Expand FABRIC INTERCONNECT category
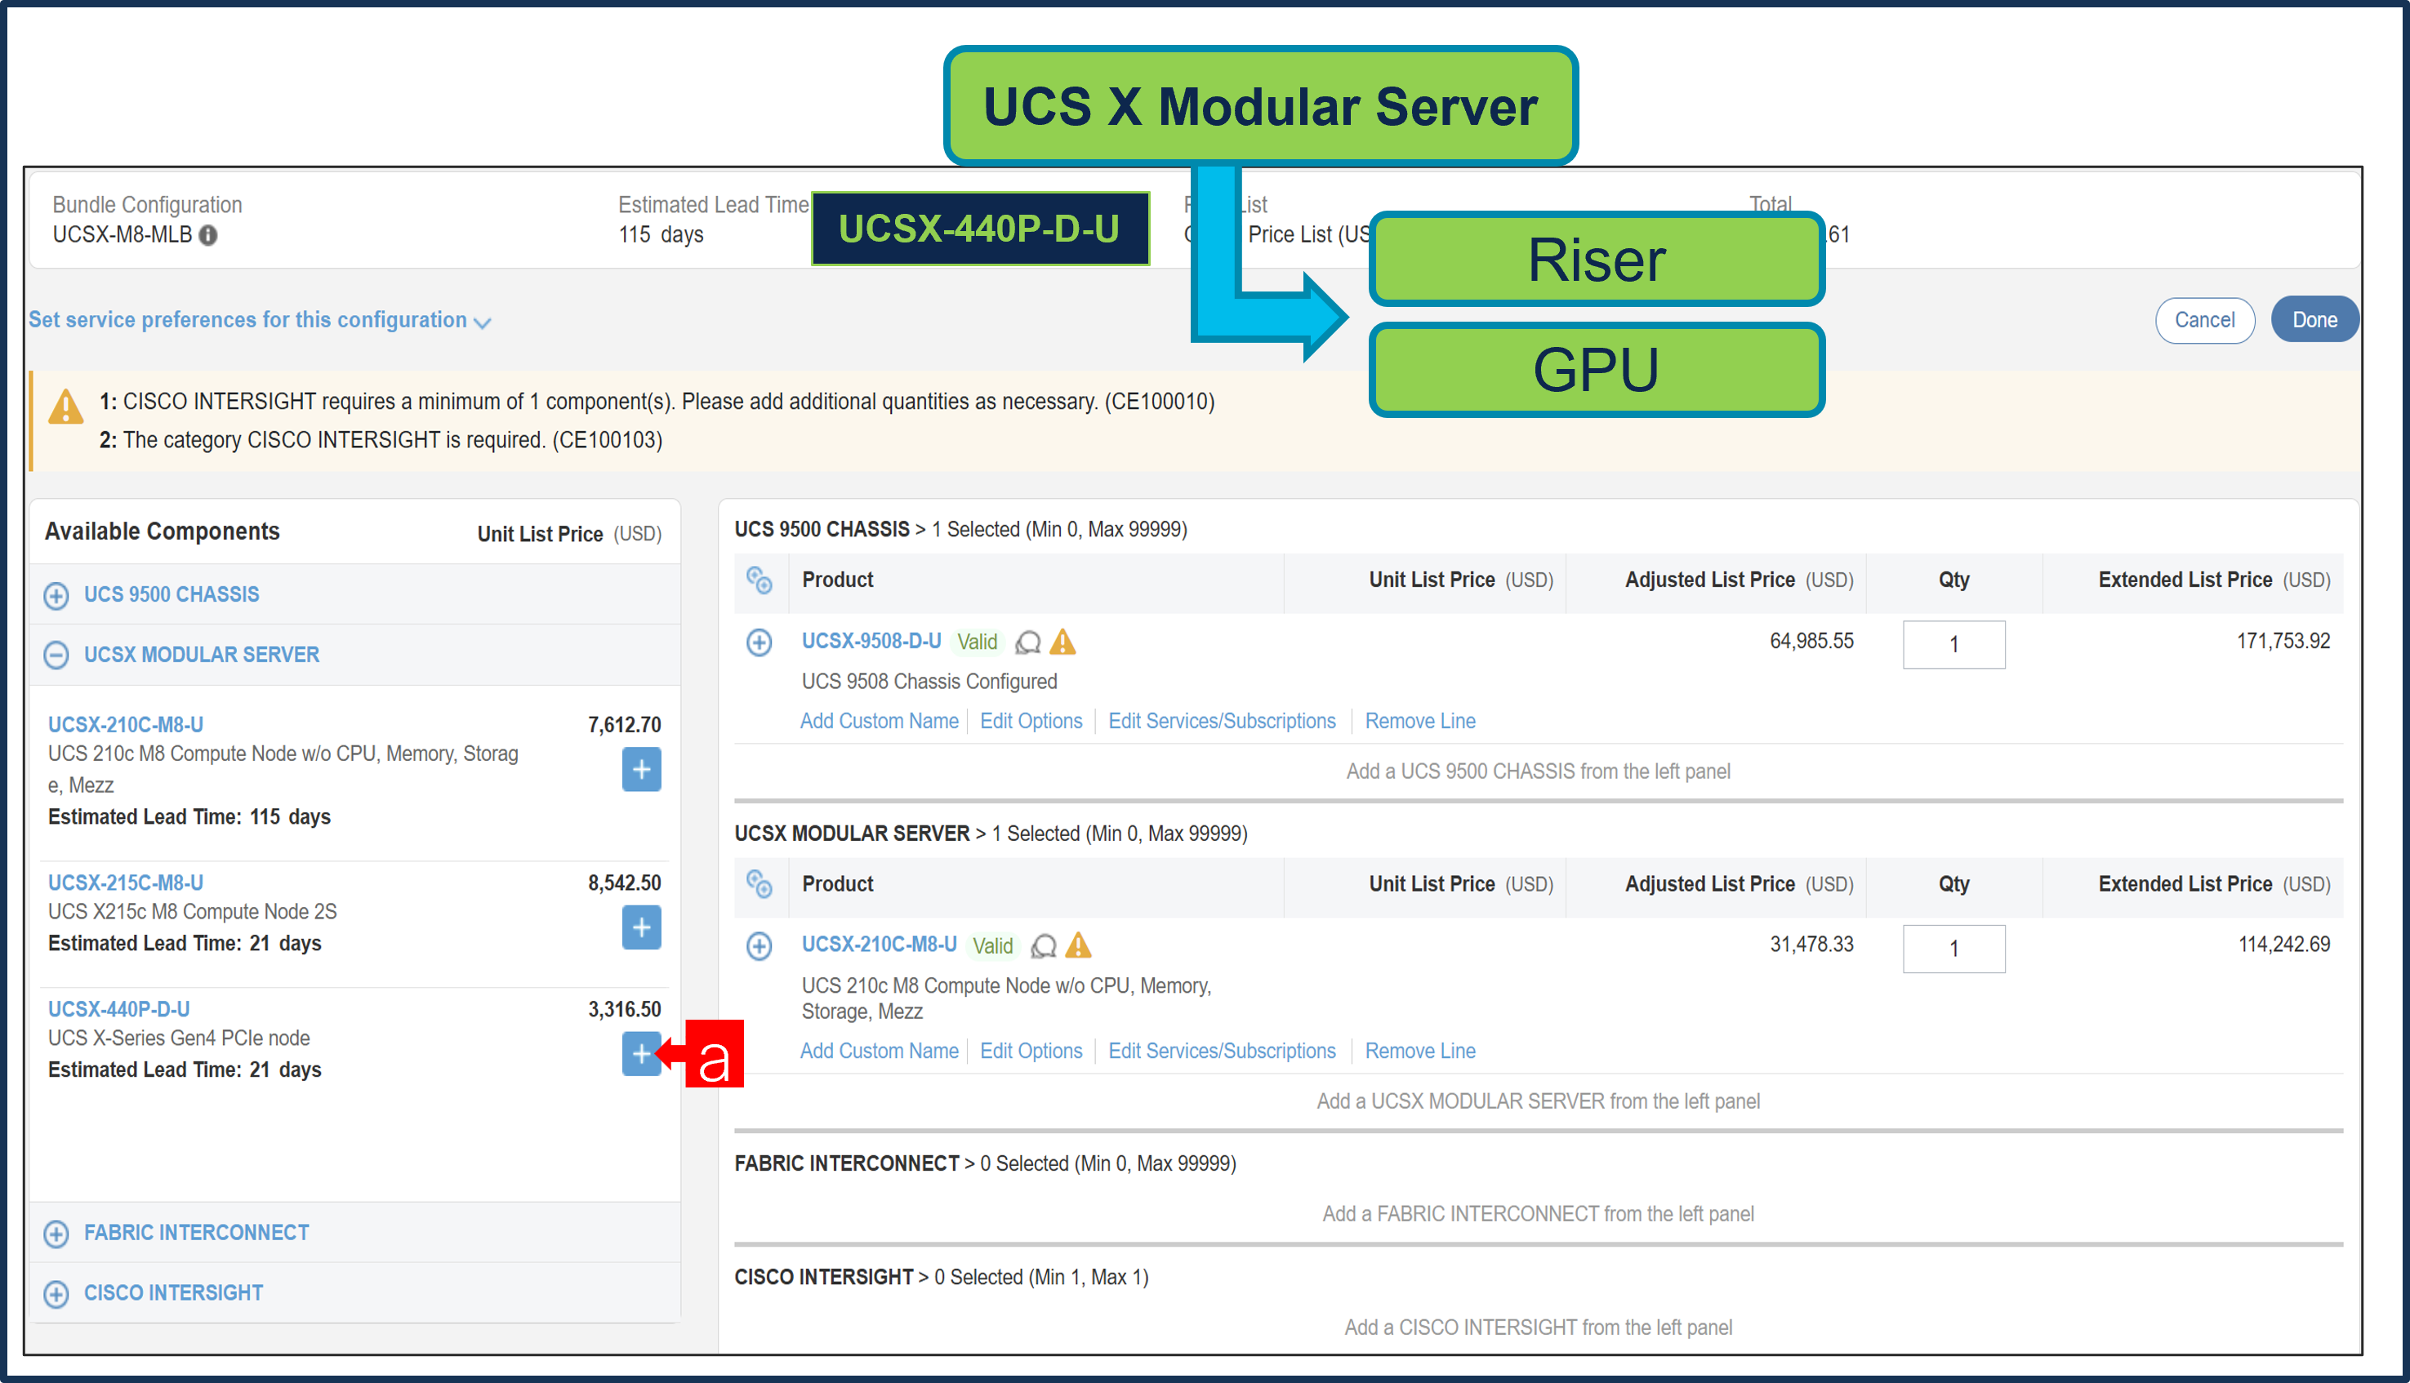The width and height of the screenshot is (2410, 1383). click(56, 1234)
